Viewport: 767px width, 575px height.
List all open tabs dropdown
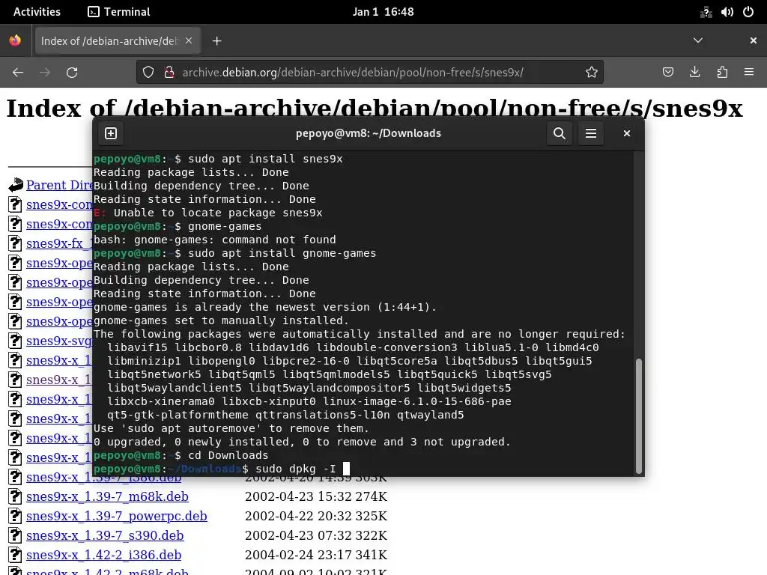click(x=698, y=40)
